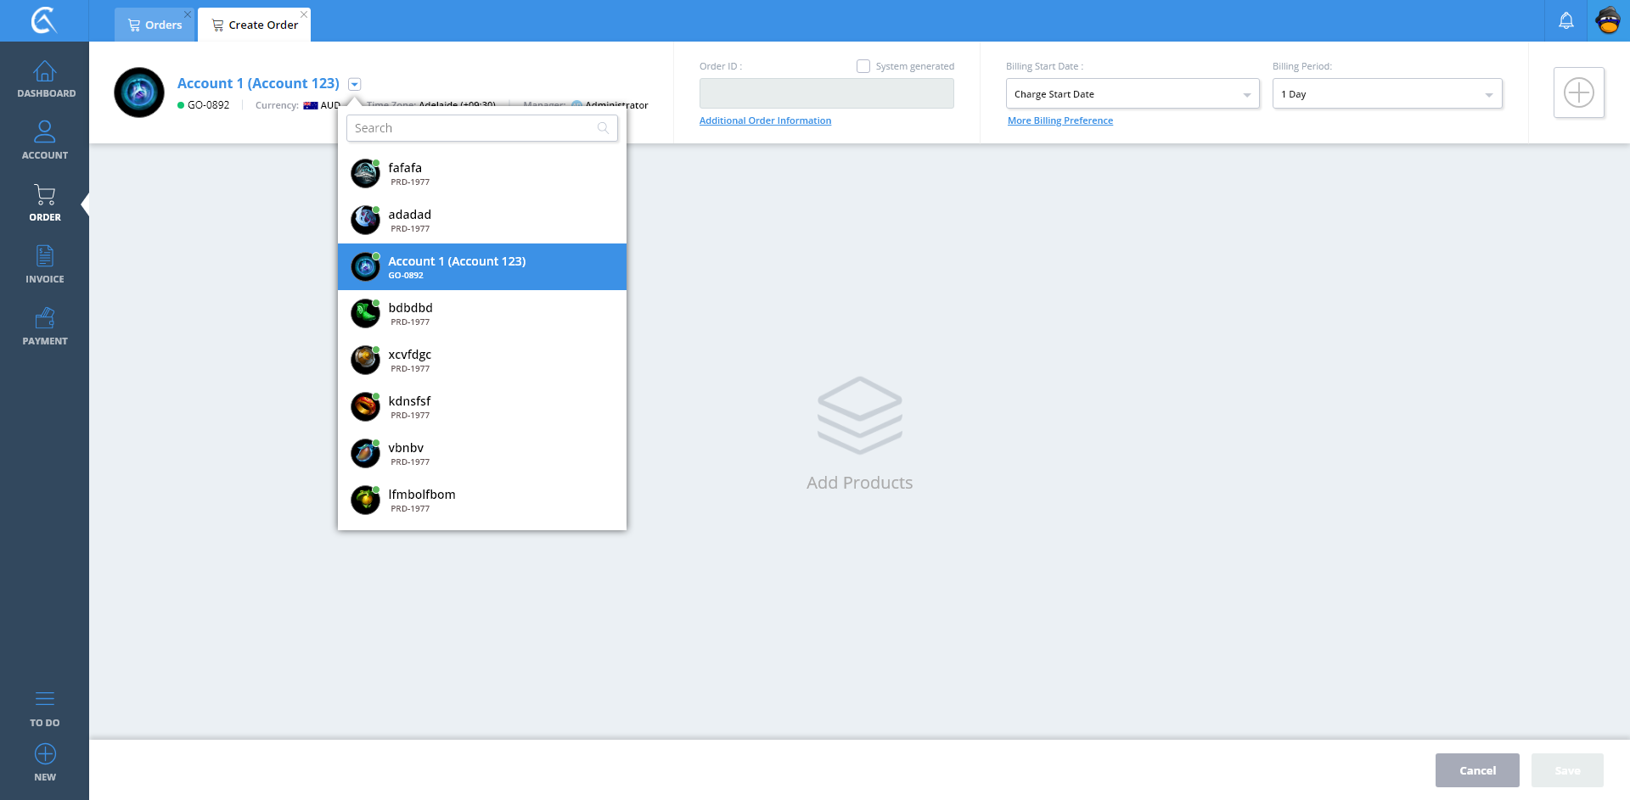Switch to the Orders tab
The image size is (1630, 800).
pyautogui.click(x=155, y=25)
